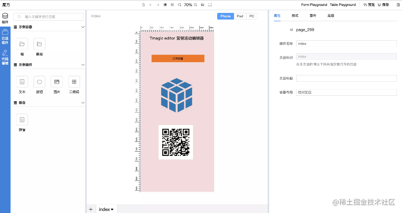Select the 蒙层 overlay container component

39,47
